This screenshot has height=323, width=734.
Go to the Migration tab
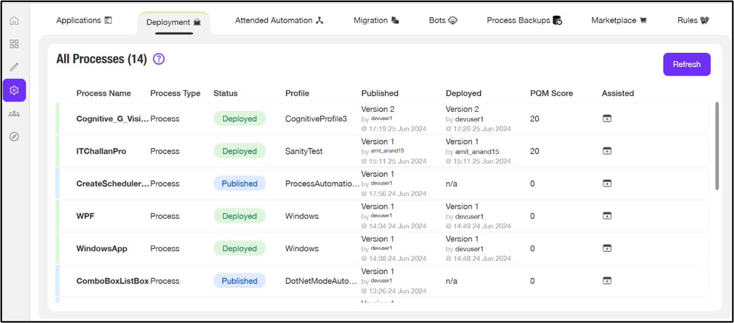[x=376, y=20]
